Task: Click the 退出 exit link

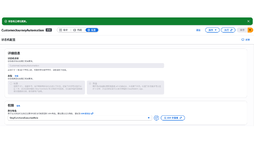Action: click(198, 30)
